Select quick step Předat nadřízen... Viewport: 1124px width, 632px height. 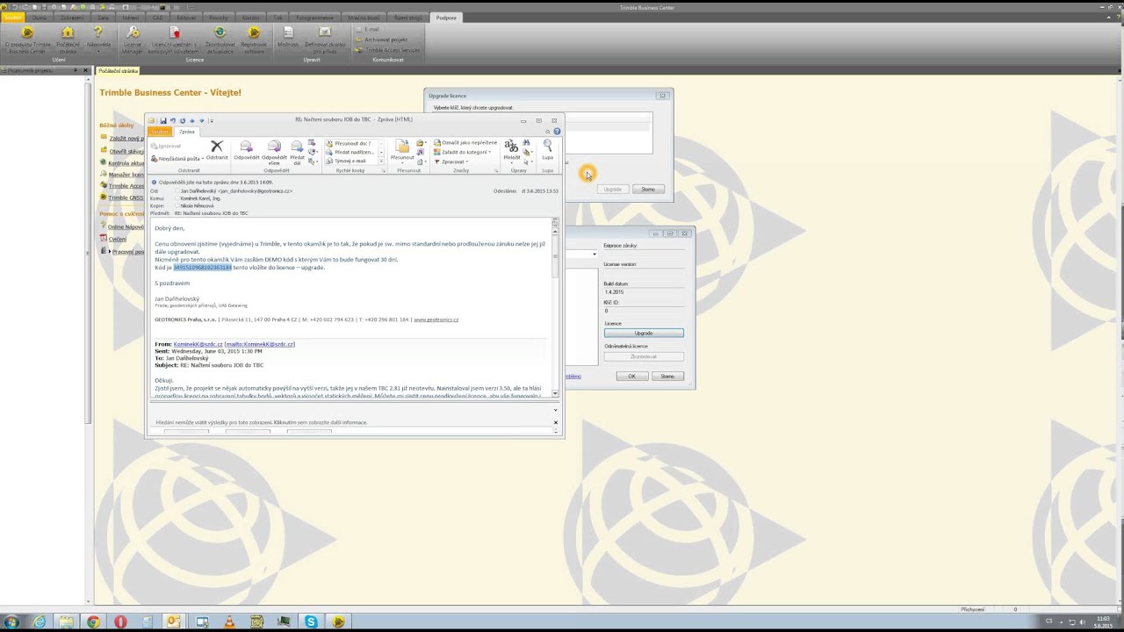(349, 152)
